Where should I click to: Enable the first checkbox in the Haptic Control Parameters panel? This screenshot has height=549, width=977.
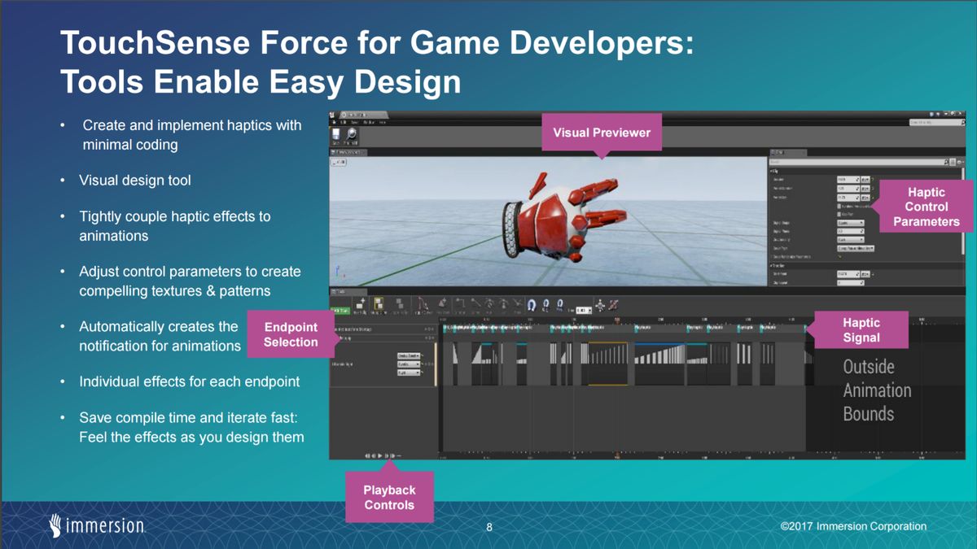pyautogui.click(x=839, y=206)
